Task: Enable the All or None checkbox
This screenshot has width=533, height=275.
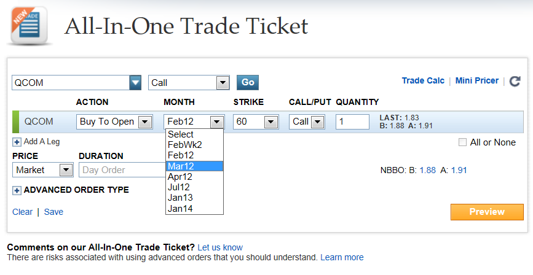Action: pyautogui.click(x=462, y=142)
